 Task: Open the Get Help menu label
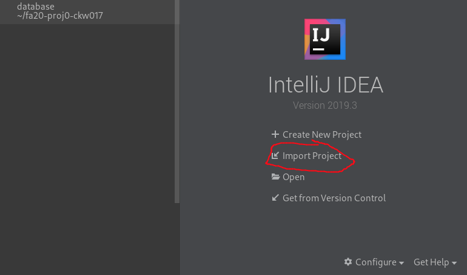click(431, 262)
